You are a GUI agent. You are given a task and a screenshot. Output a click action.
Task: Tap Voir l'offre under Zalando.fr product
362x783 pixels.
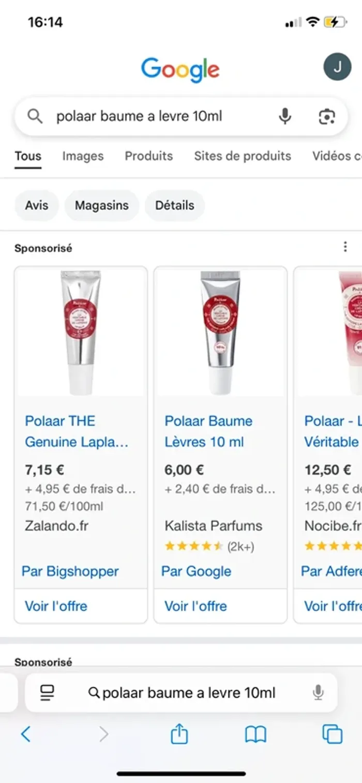[x=56, y=606]
